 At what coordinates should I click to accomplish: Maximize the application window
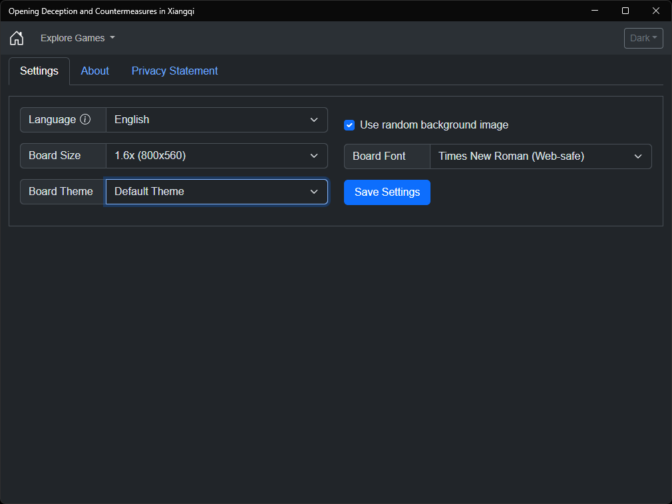pos(625,11)
